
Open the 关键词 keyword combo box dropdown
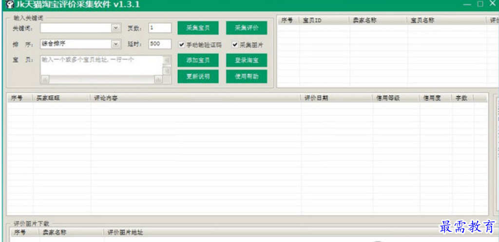(x=116, y=28)
